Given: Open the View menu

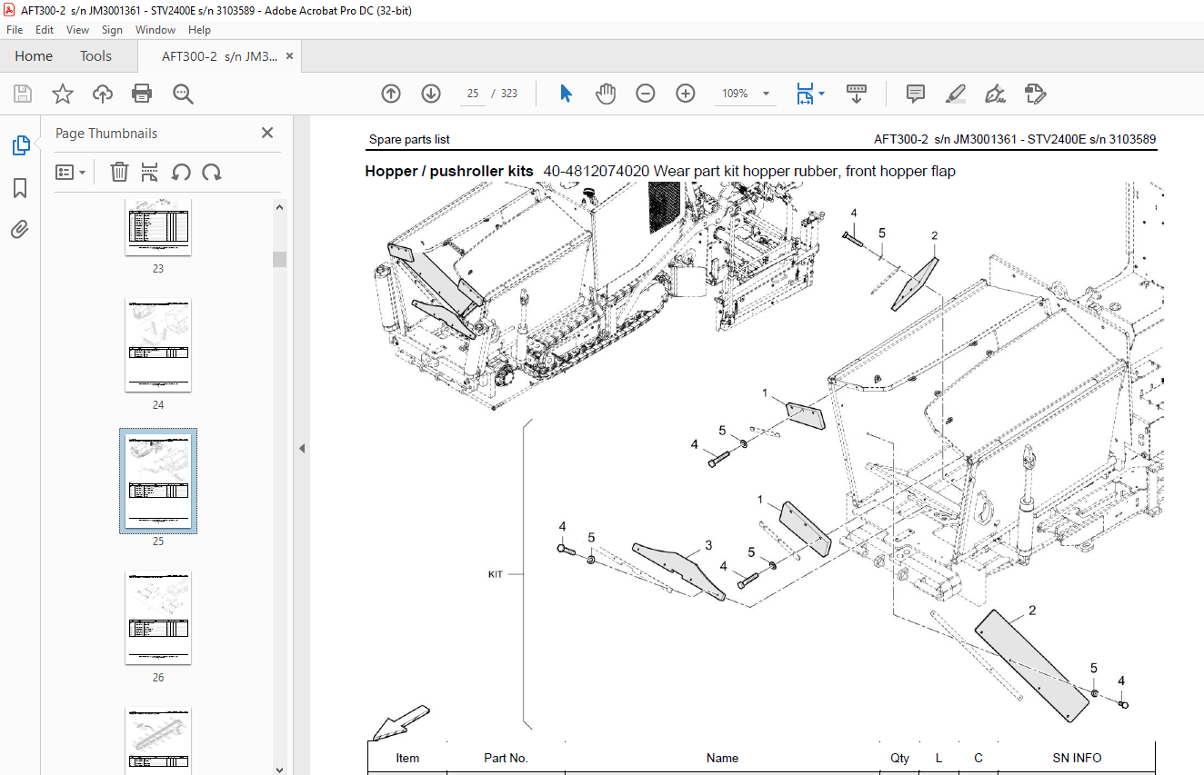Looking at the screenshot, I should point(77,30).
